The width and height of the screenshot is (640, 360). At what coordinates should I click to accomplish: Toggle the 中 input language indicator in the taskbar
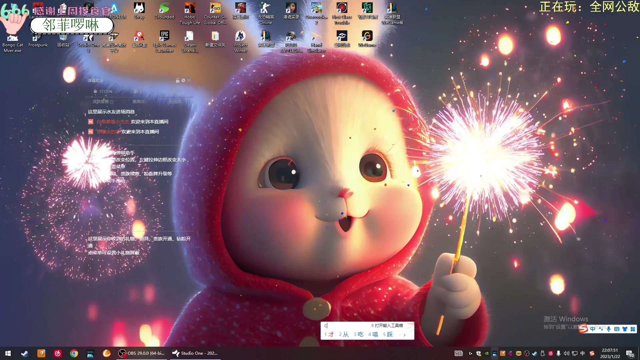coord(583,353)
